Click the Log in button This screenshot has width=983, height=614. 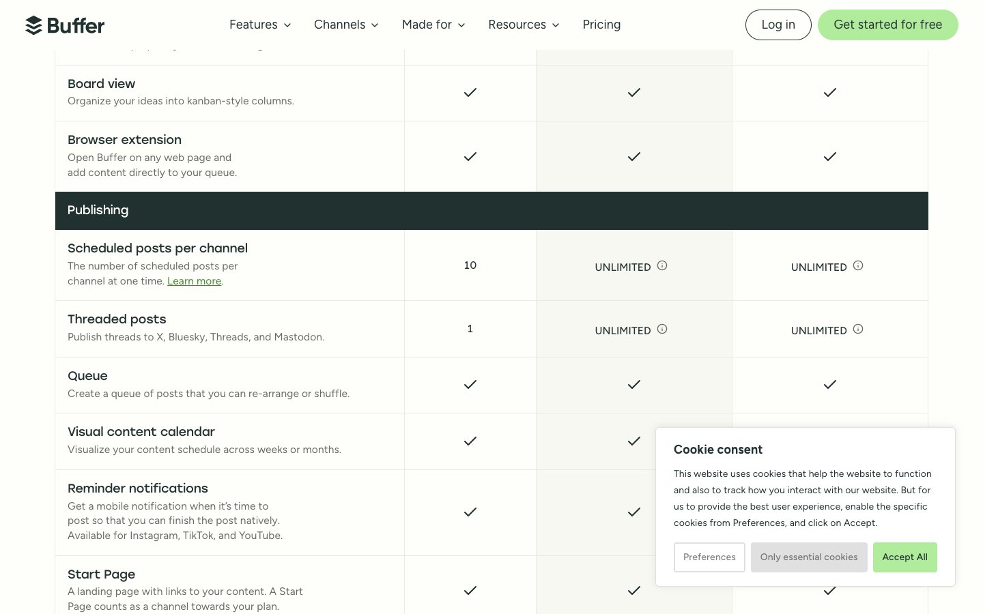pyautogui.click(x=778, y=25)
